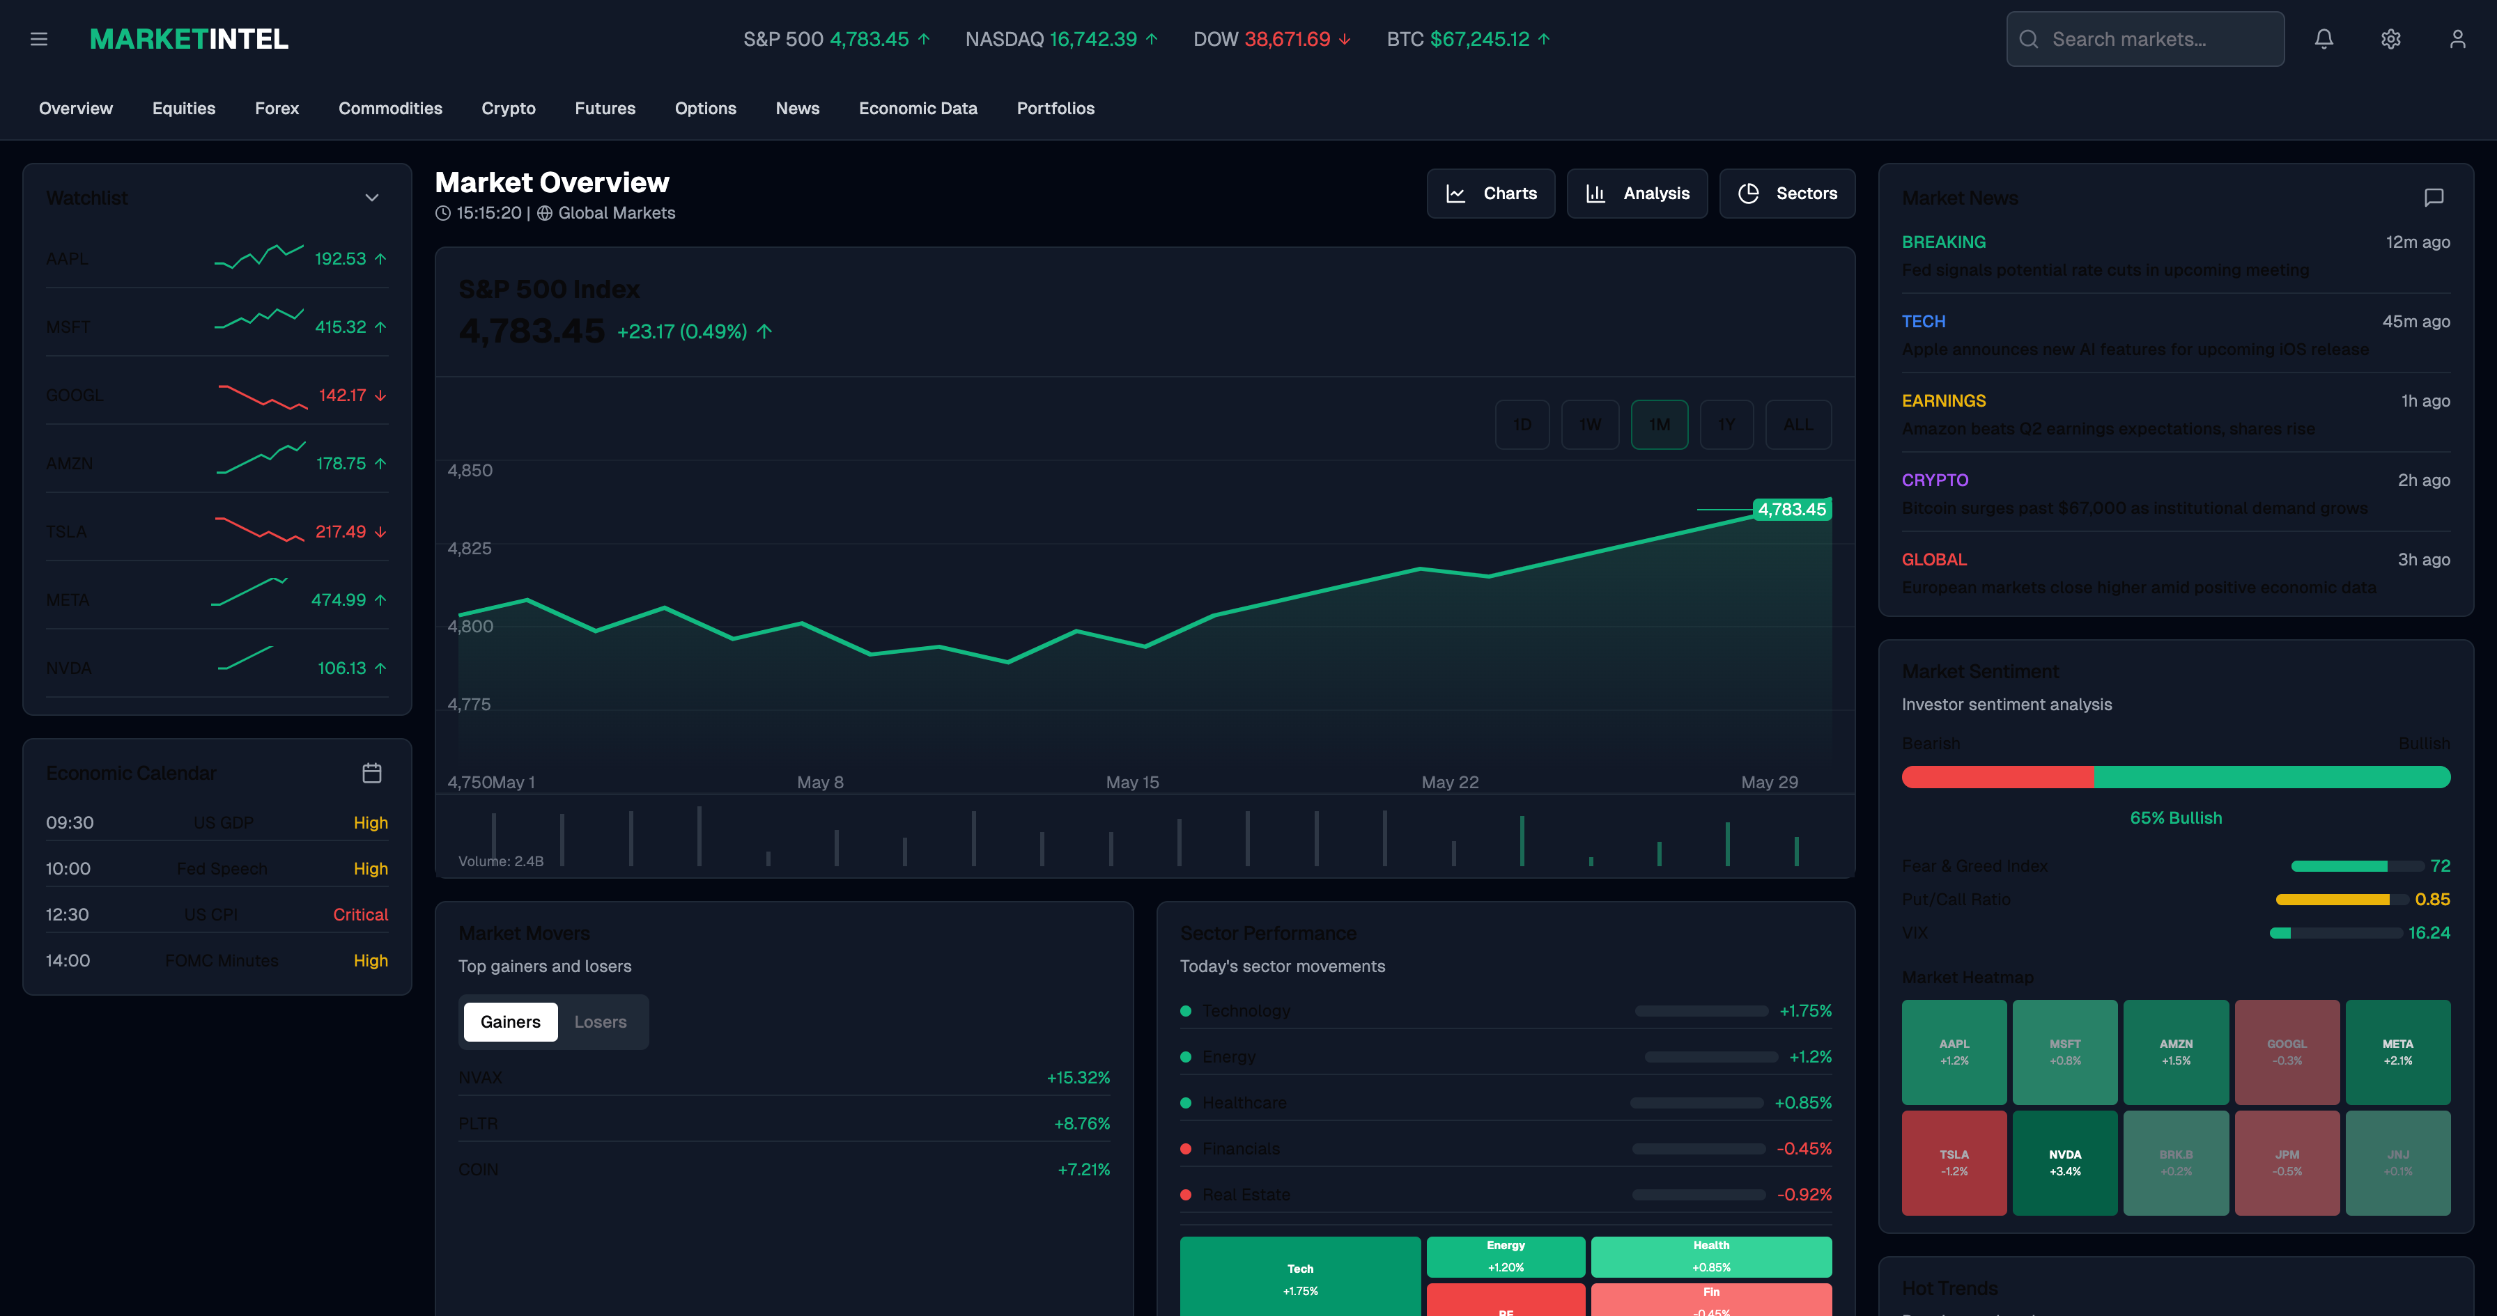Open the settings gear
The width and height of the screenshot is (2497, 1316).
(2390, 39)
